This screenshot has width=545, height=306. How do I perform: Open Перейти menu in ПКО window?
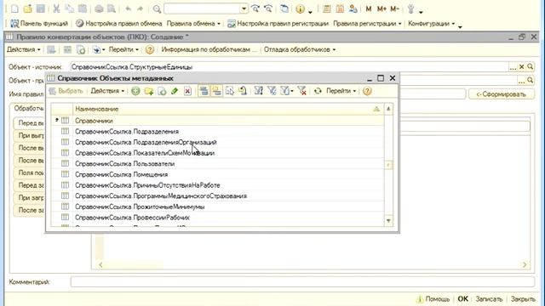[123, 49]
